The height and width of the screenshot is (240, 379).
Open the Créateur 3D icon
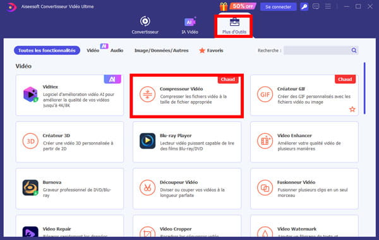coord(30,141)
